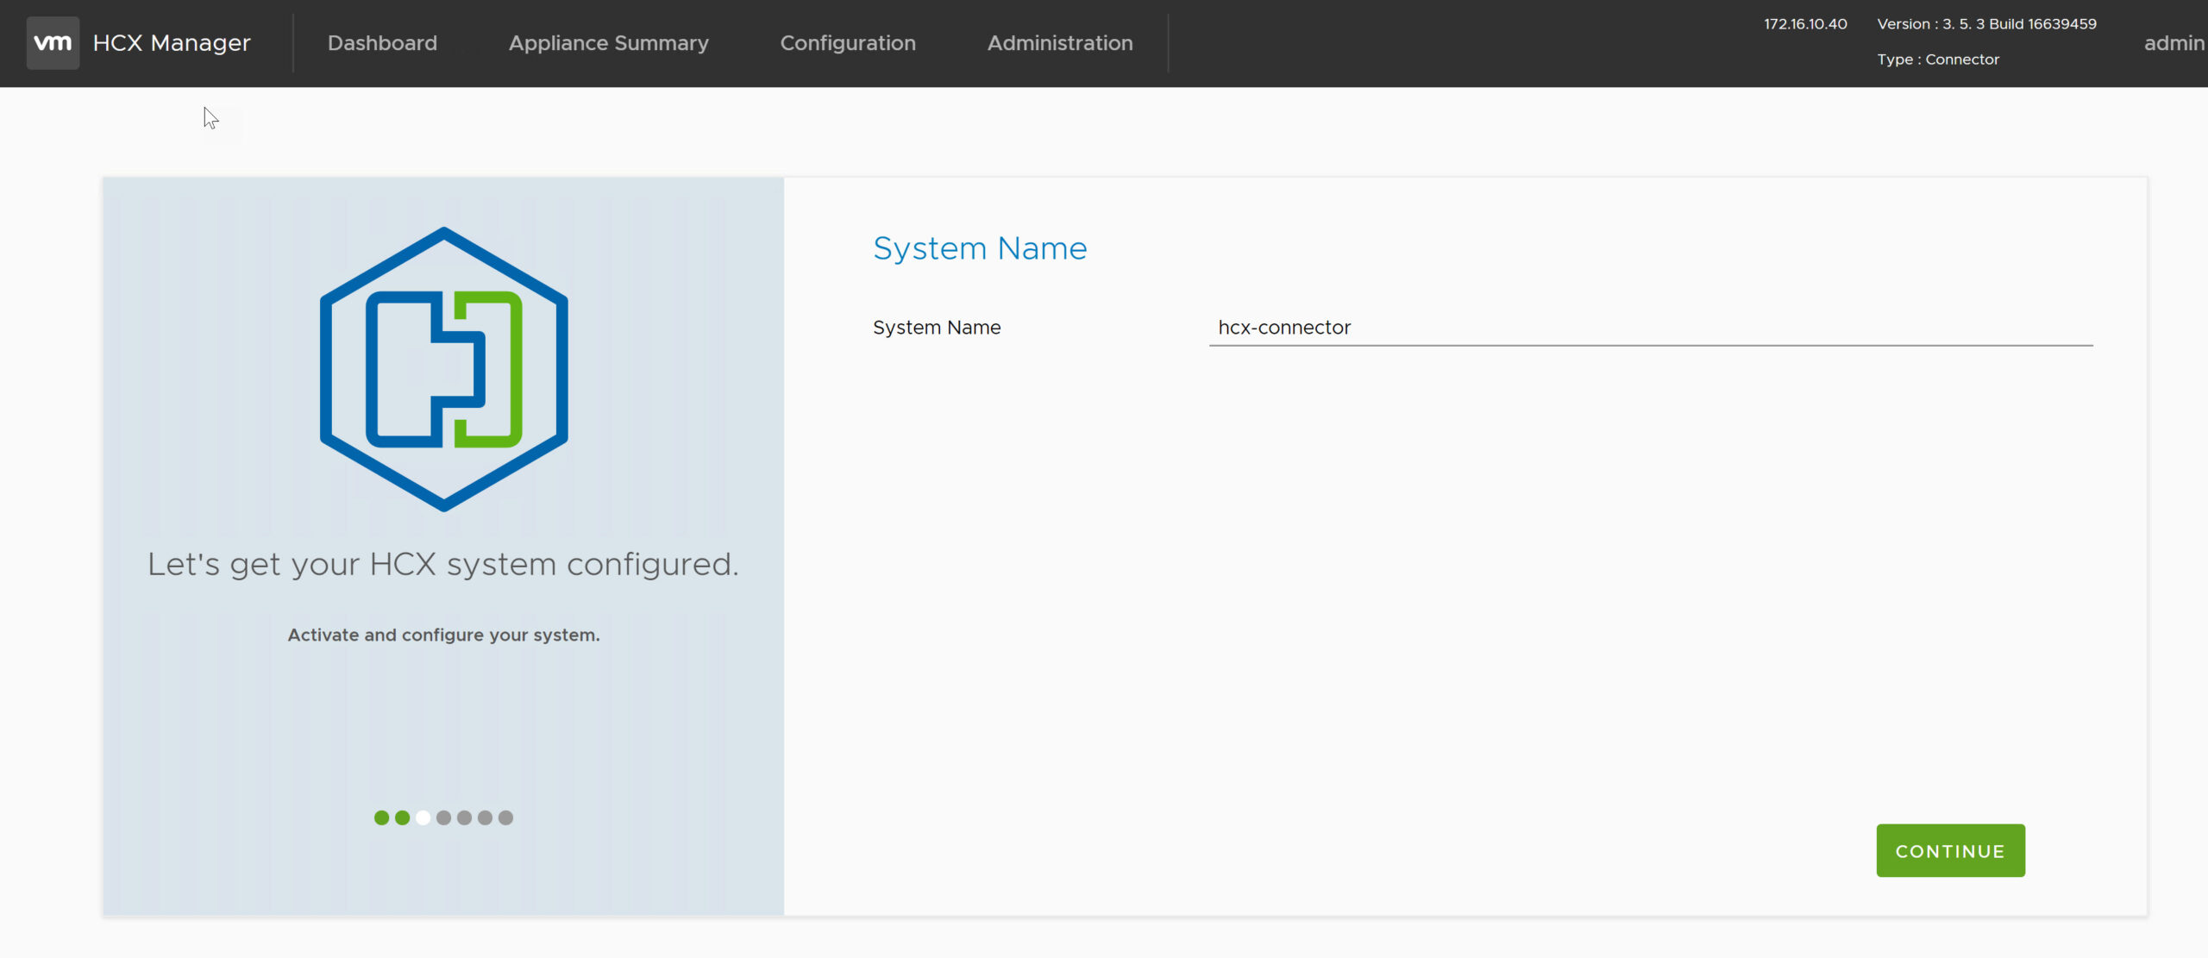Click the 172.16.10.40 address text
Viewport: 2208px width, 958px height.
[x=1804, y=24]
